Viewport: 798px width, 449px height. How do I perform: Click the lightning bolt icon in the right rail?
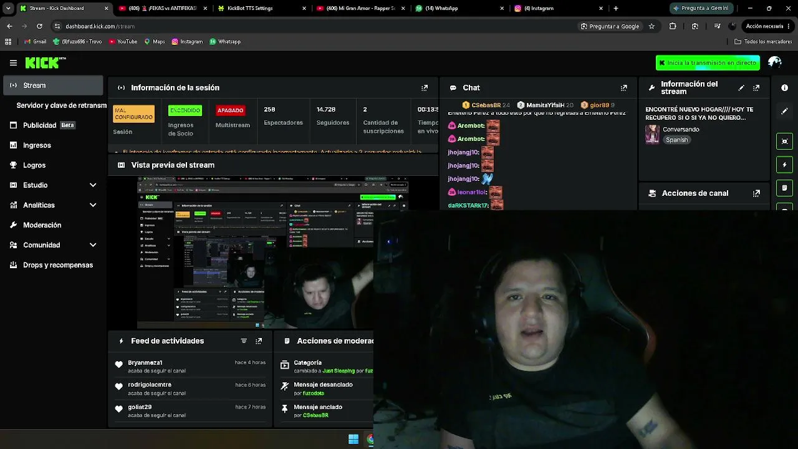click(784, 165)
